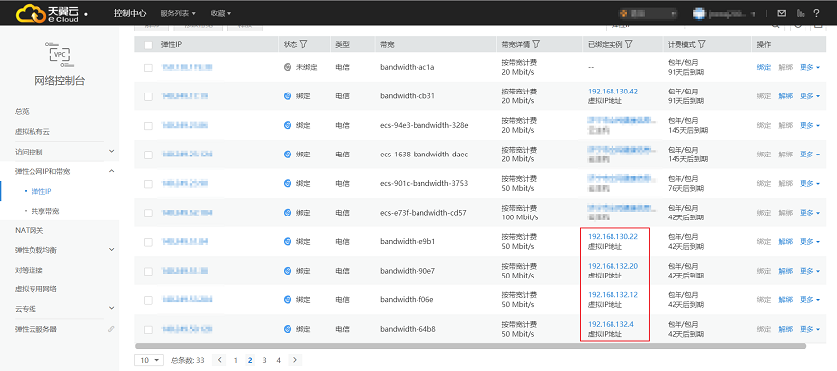Viewport: 837px width, 371px height.
Task: Open the region selector dropdown in header
Action: [x=648, y=13]
